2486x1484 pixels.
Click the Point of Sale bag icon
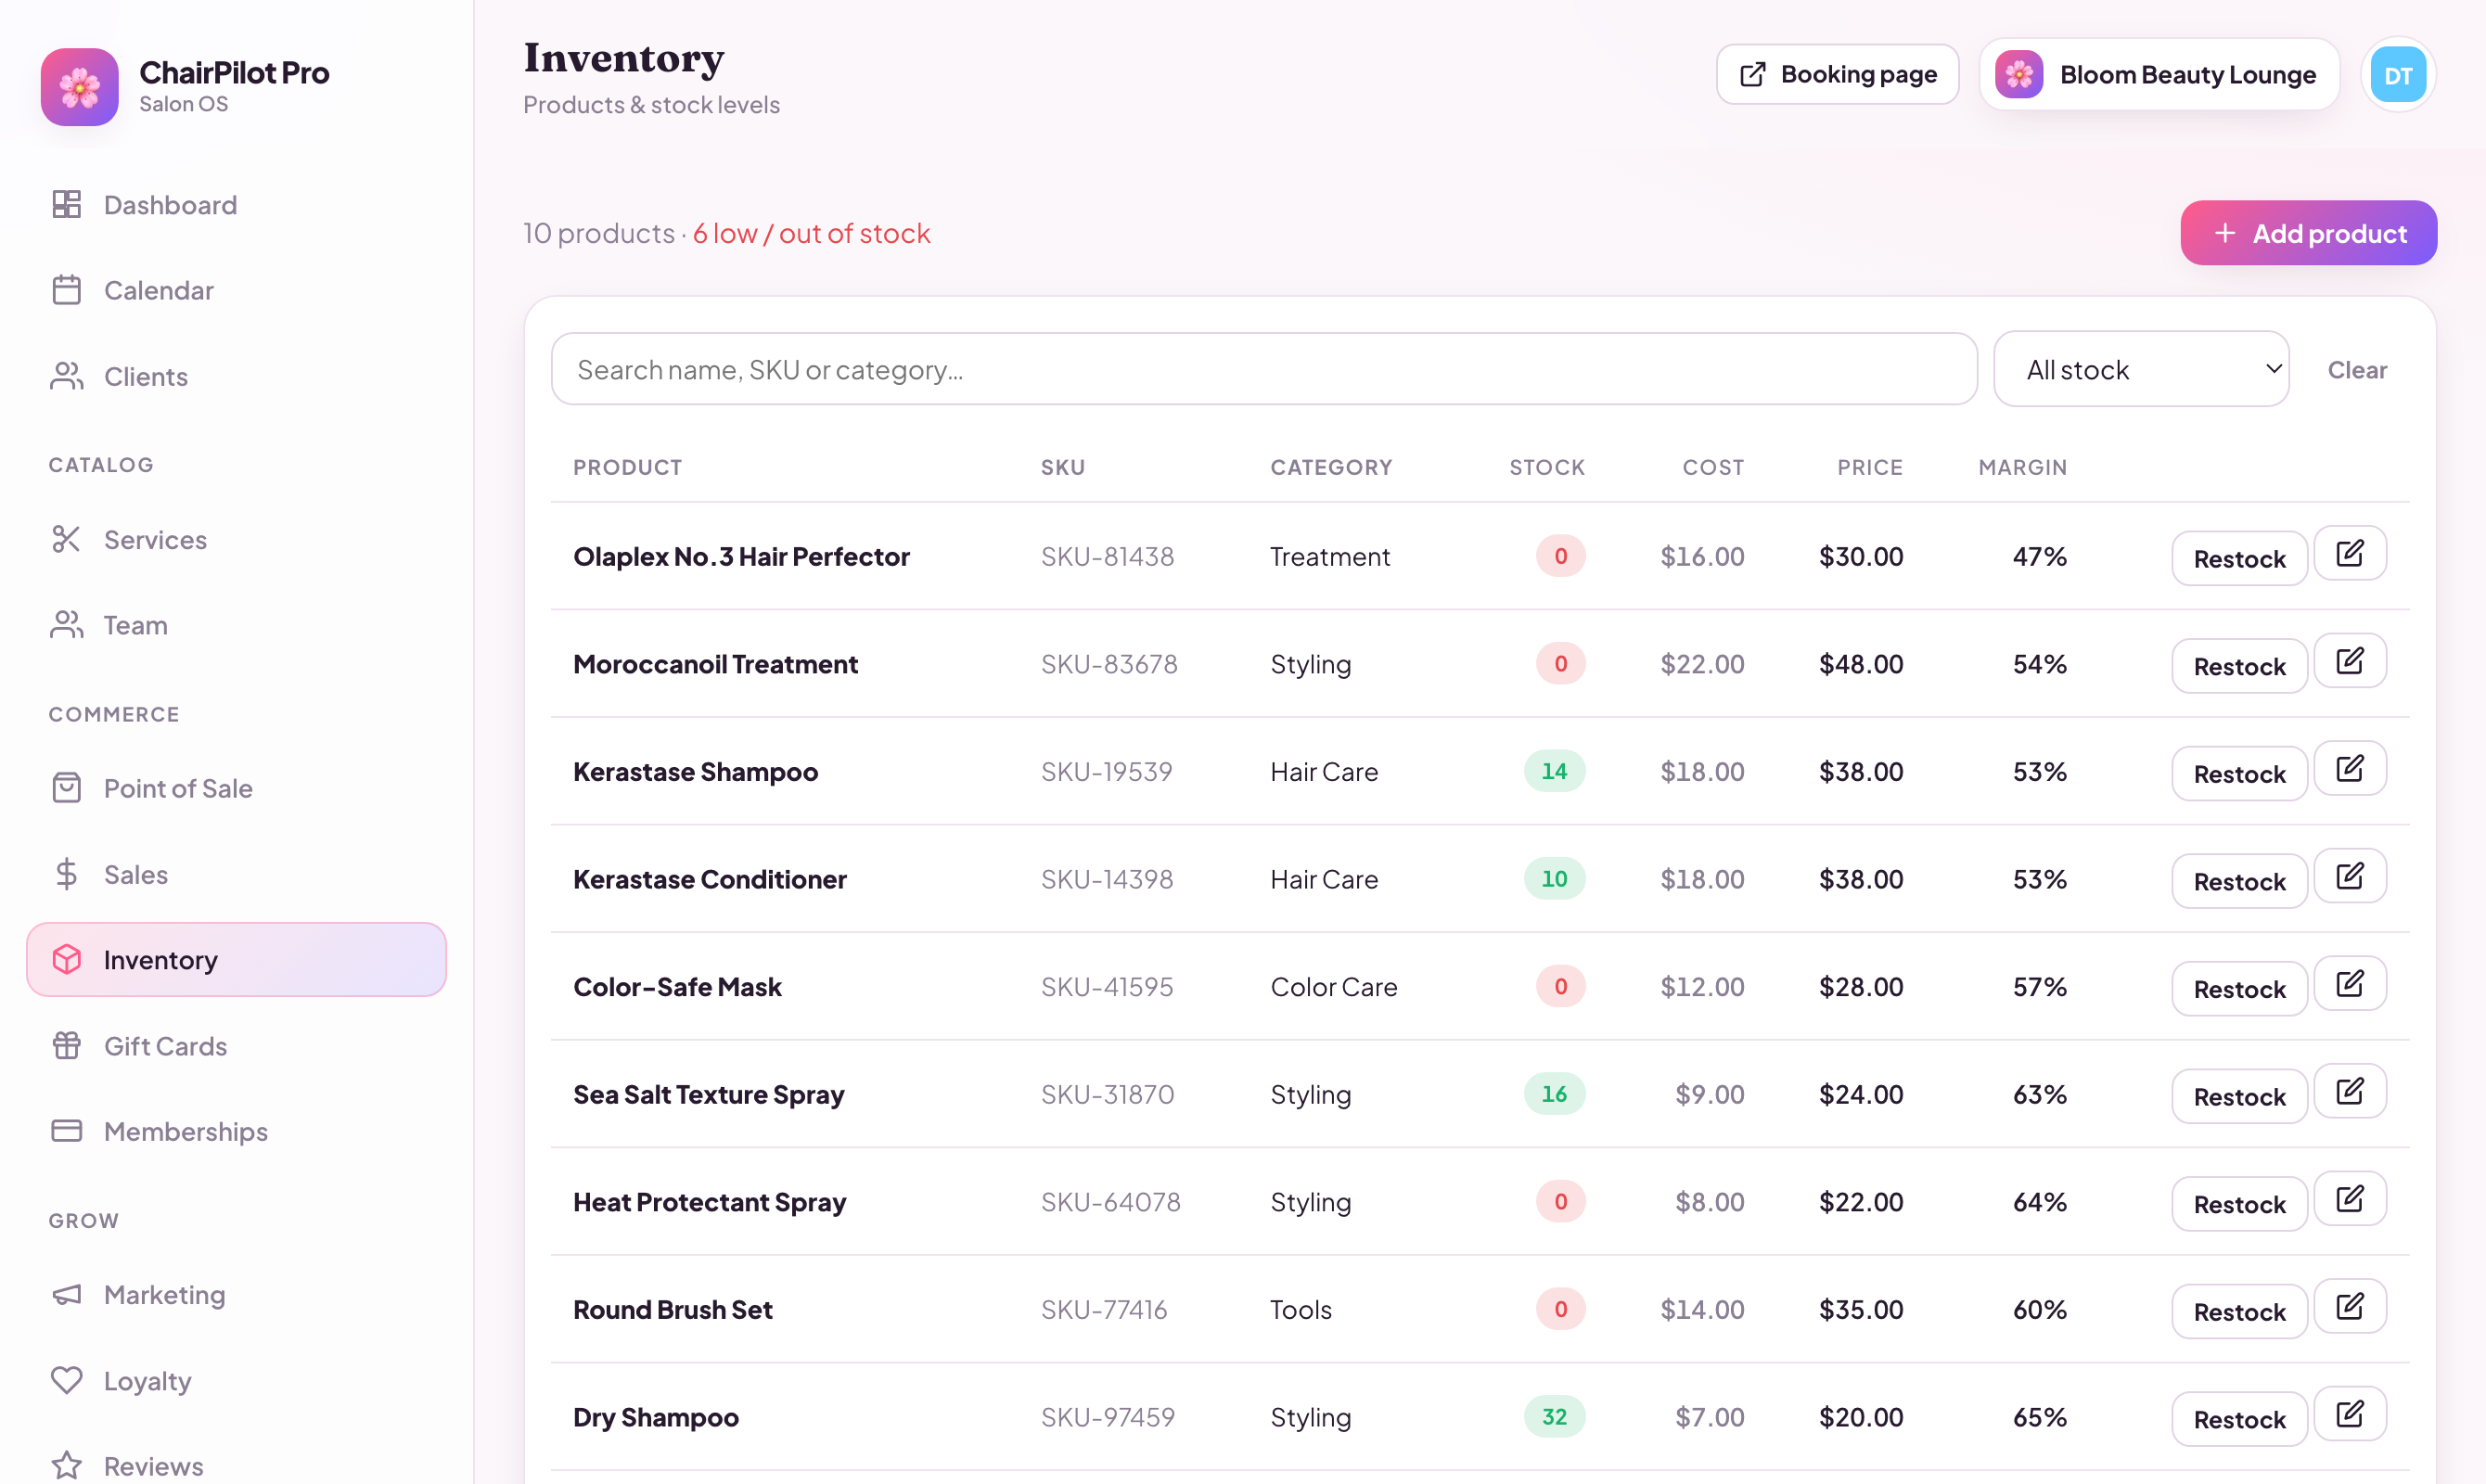pos(66,788)
